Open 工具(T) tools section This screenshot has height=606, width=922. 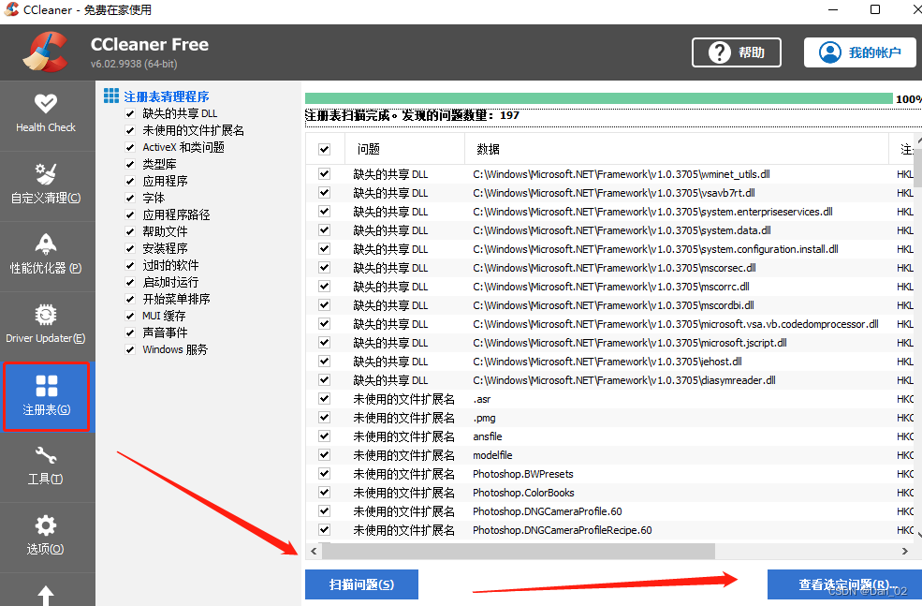pyautogui.click(x=46, y=466)
